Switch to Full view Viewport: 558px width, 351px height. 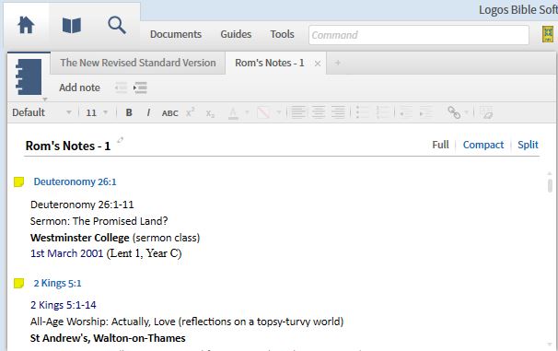[440, 145]
